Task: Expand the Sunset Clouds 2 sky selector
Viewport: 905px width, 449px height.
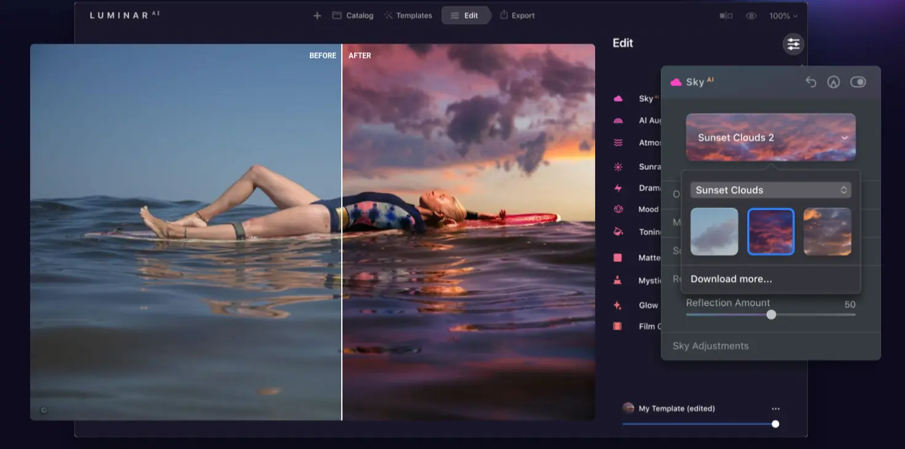Action: 770,137
